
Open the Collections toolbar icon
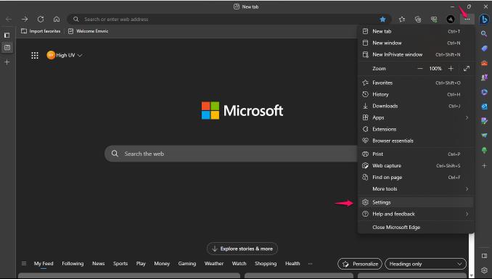418,20
